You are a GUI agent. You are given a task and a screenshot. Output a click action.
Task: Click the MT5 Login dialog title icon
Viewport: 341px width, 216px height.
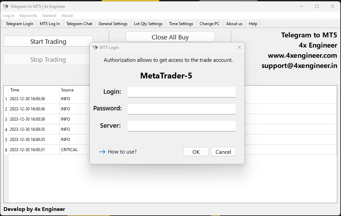click(95, 47)
